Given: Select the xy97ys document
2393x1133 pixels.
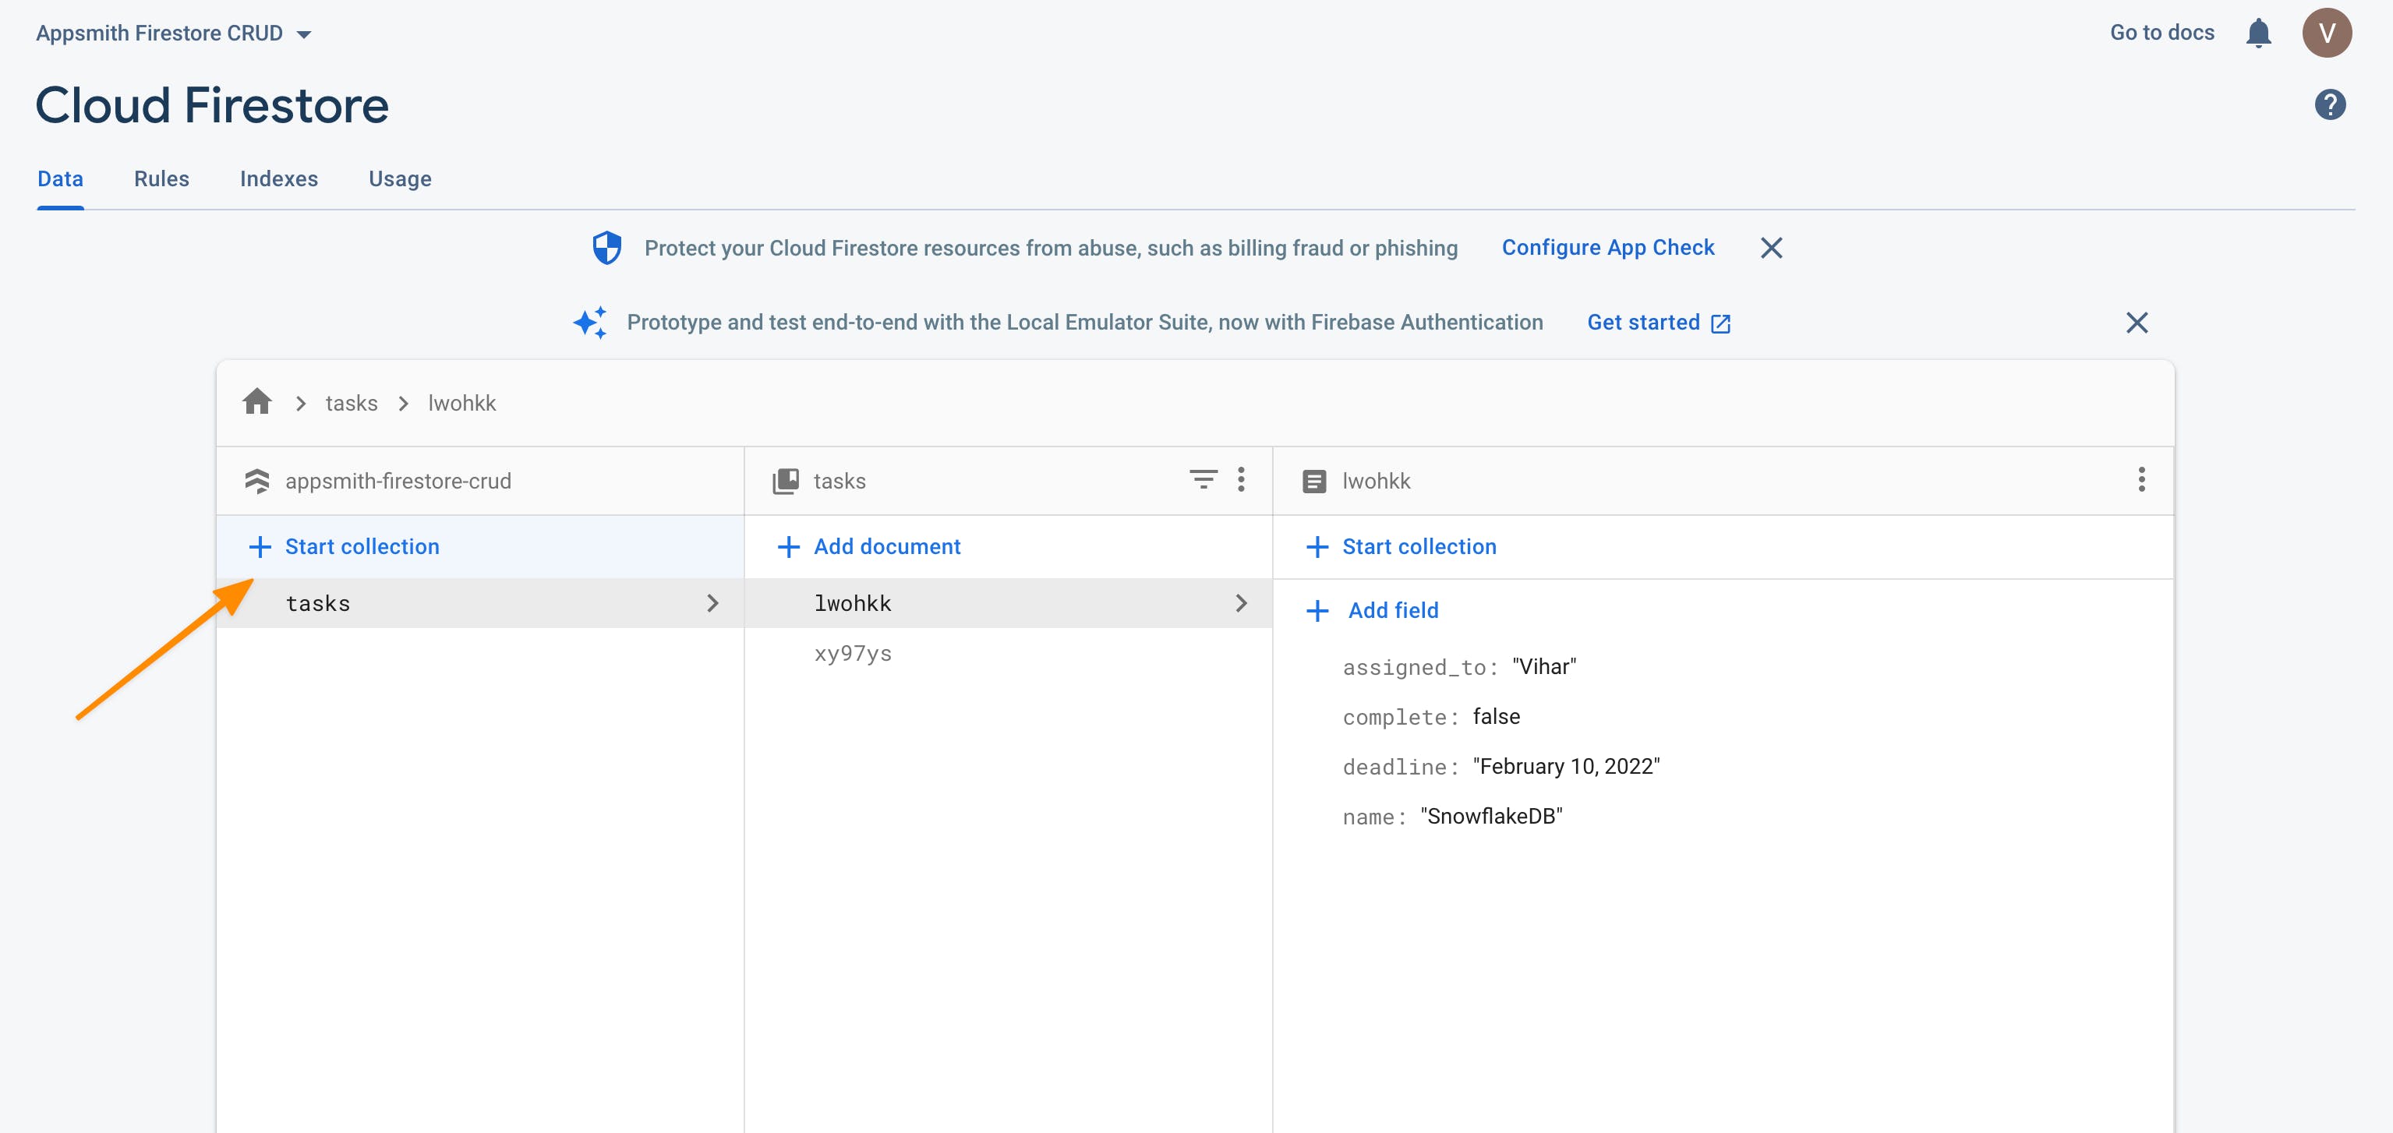Looking at the screenshot, I should pos(853,654).
